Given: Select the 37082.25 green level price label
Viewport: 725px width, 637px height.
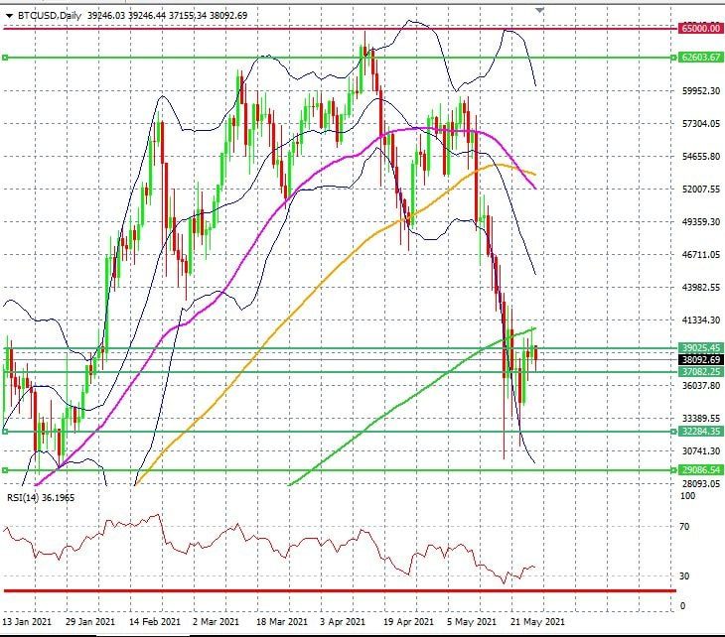Looking at the screenshot, I should (700, 371).
